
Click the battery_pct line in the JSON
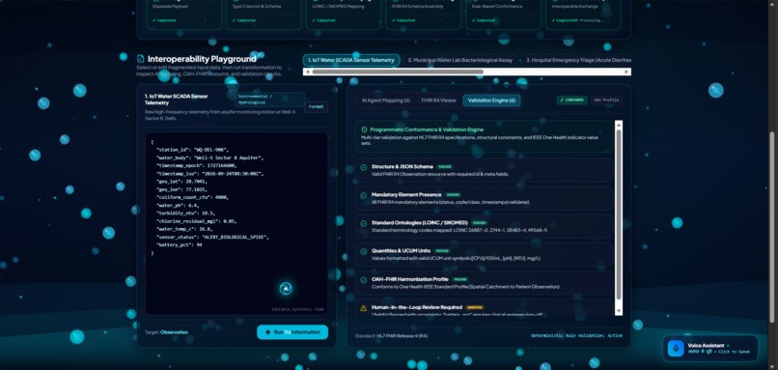(x=180, y=244)
